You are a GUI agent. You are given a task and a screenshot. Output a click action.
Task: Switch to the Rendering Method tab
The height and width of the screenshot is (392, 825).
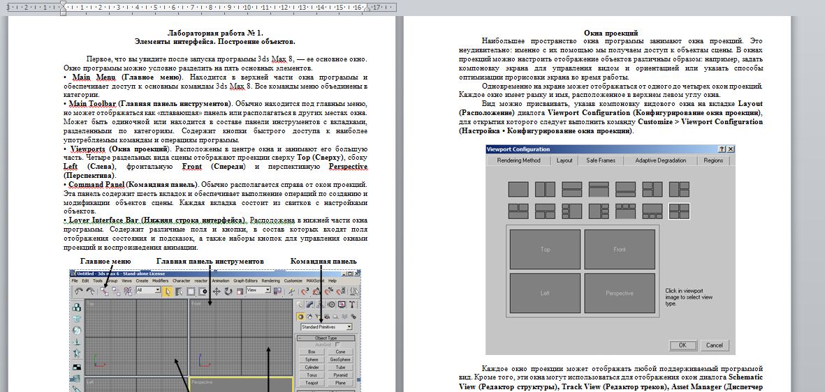point(519,160)
